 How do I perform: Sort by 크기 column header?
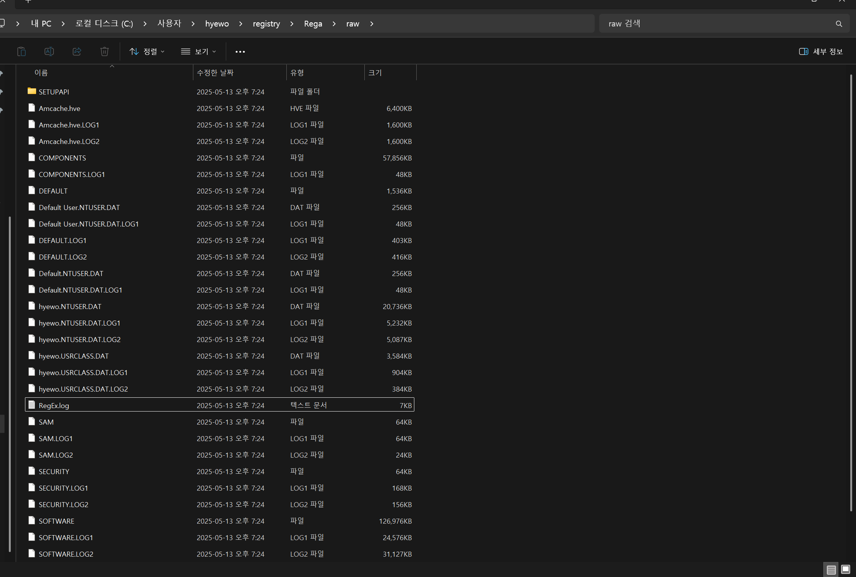[375, 73]
